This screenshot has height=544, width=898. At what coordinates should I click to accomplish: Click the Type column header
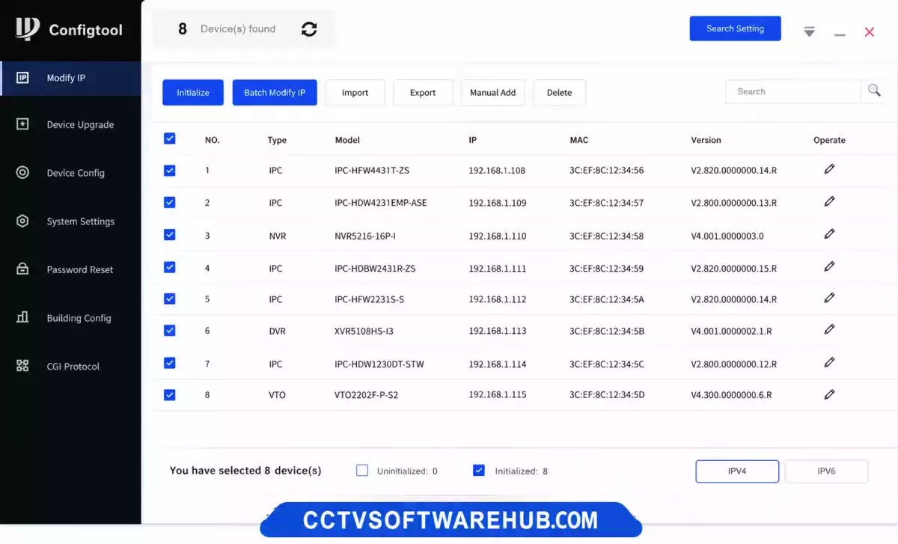pos(277,140)
